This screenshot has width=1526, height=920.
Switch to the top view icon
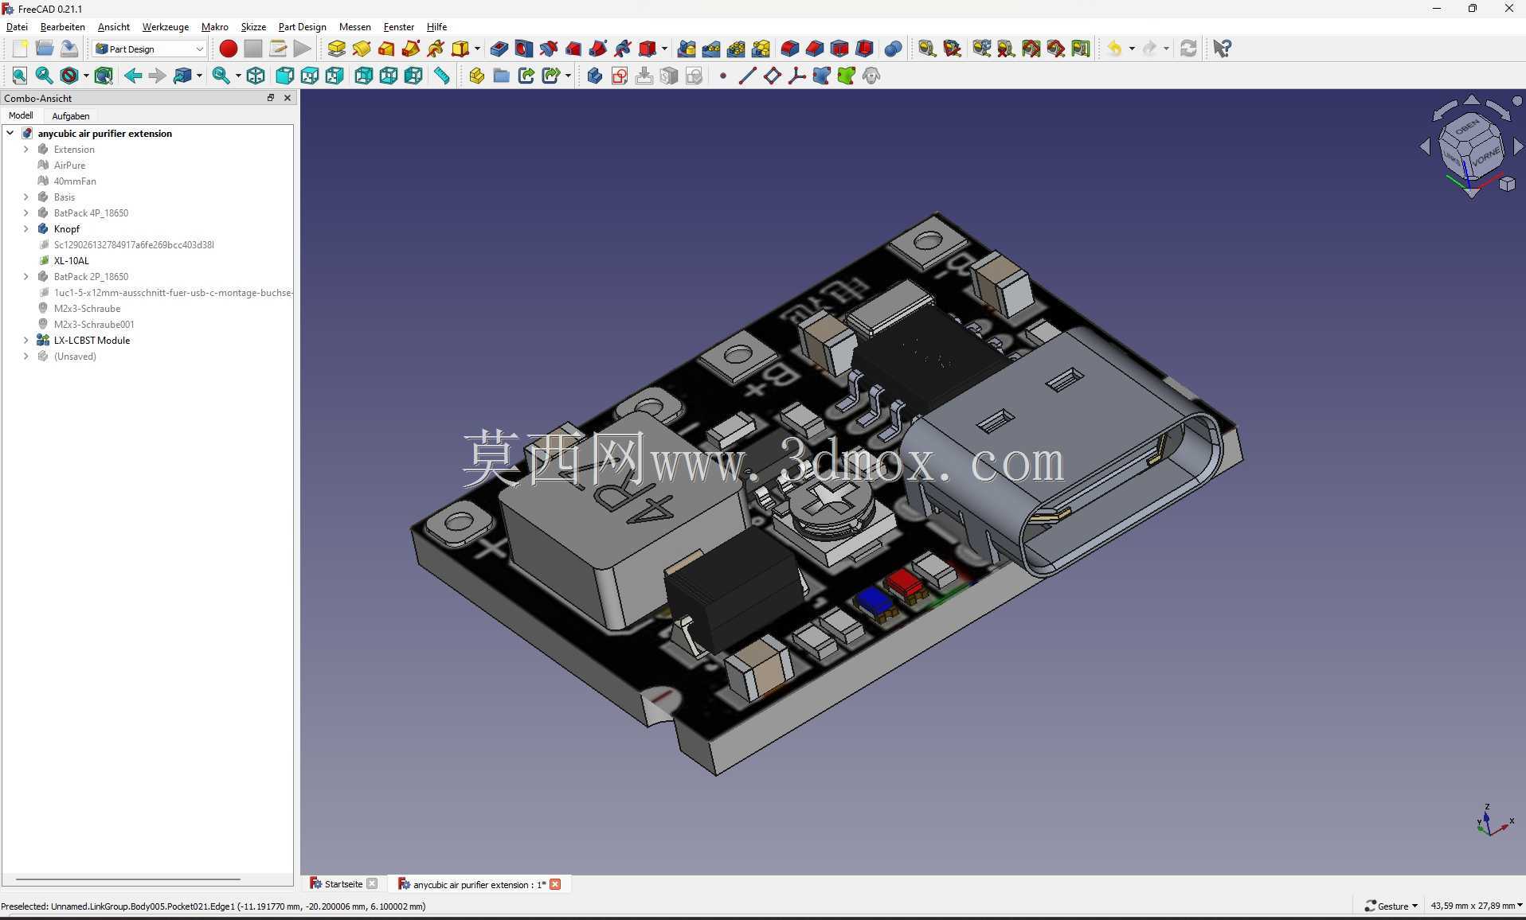point(309,76)
